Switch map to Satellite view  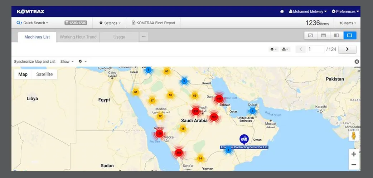[44, 74]
